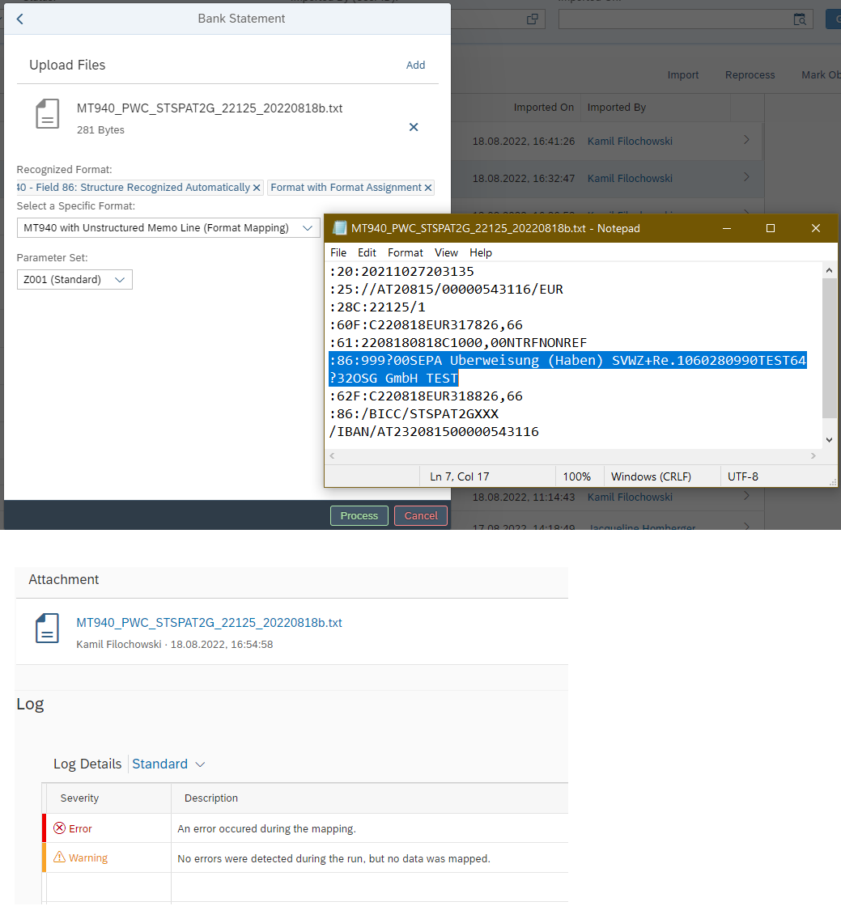The height and width of the screenshot is (906, 841).
Task: Expand the Select a Specific Format dropdown
Action: (308, 228)
